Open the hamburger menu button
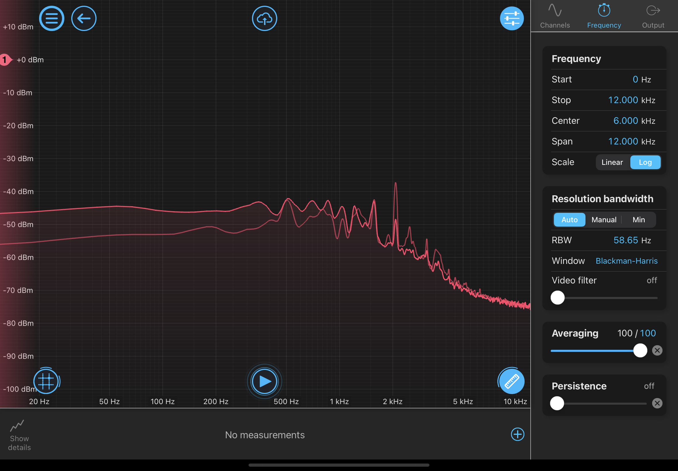The height and width of the screenshot is (471, 678). click(x=52, y=18)
